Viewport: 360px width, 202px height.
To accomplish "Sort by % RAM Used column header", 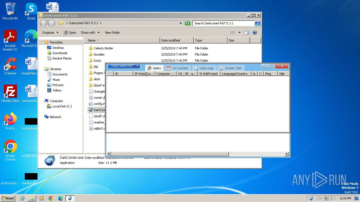I will pyautogui.click(x=209, y=74).
